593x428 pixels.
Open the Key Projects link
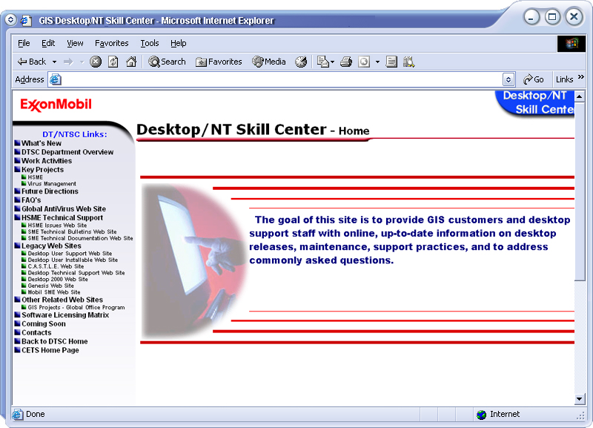click(42, 170)
